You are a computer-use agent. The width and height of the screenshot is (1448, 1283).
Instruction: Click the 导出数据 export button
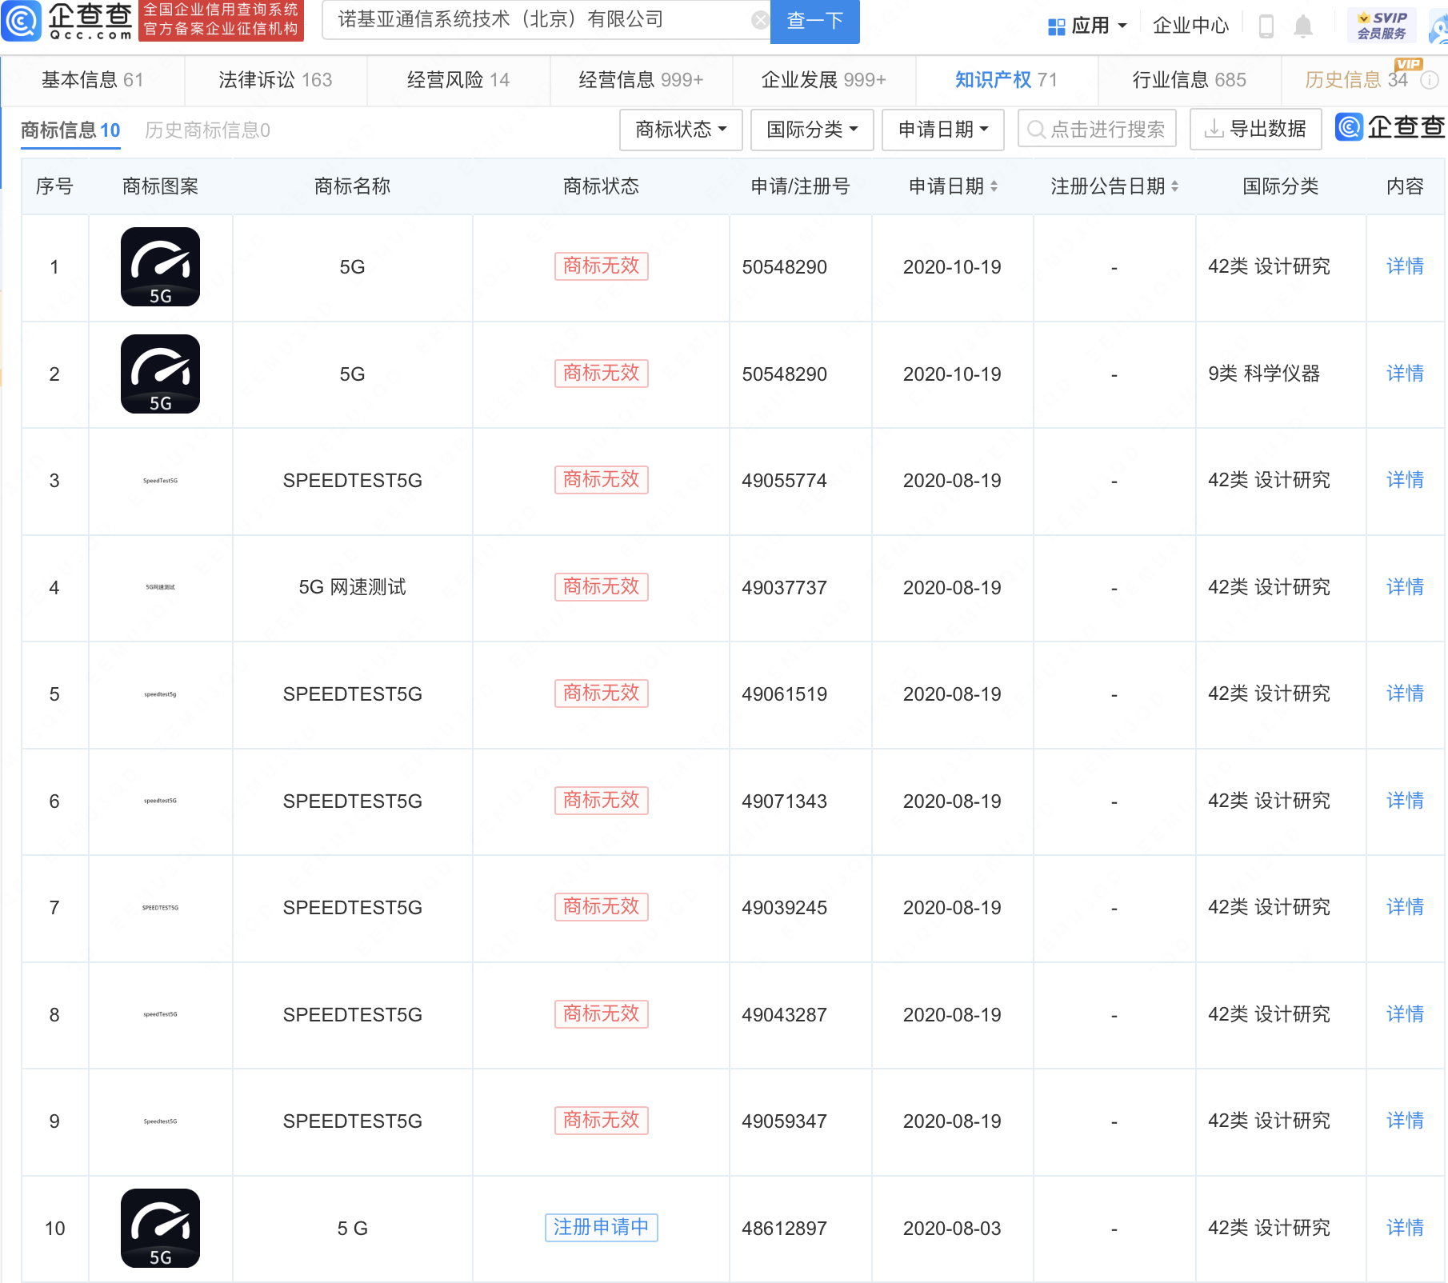(1255, 130)
